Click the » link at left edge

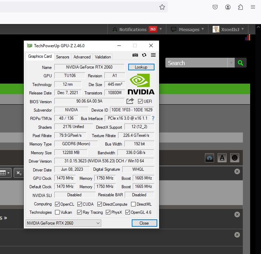click(6, 218)
